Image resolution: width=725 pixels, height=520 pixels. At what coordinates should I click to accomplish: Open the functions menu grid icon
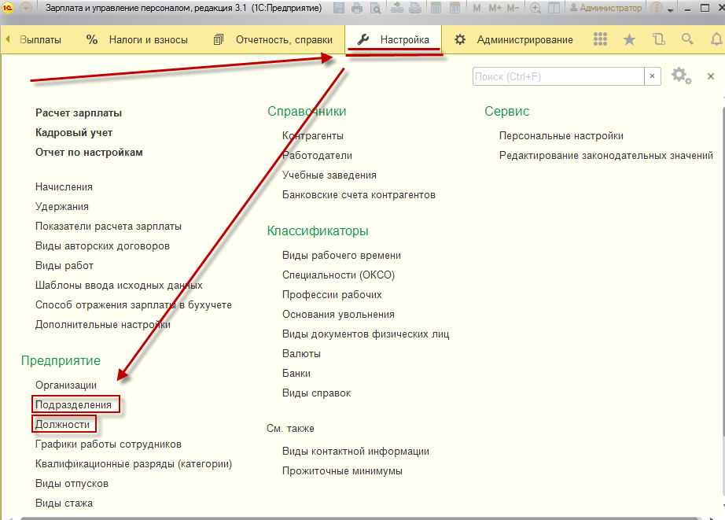600,39
